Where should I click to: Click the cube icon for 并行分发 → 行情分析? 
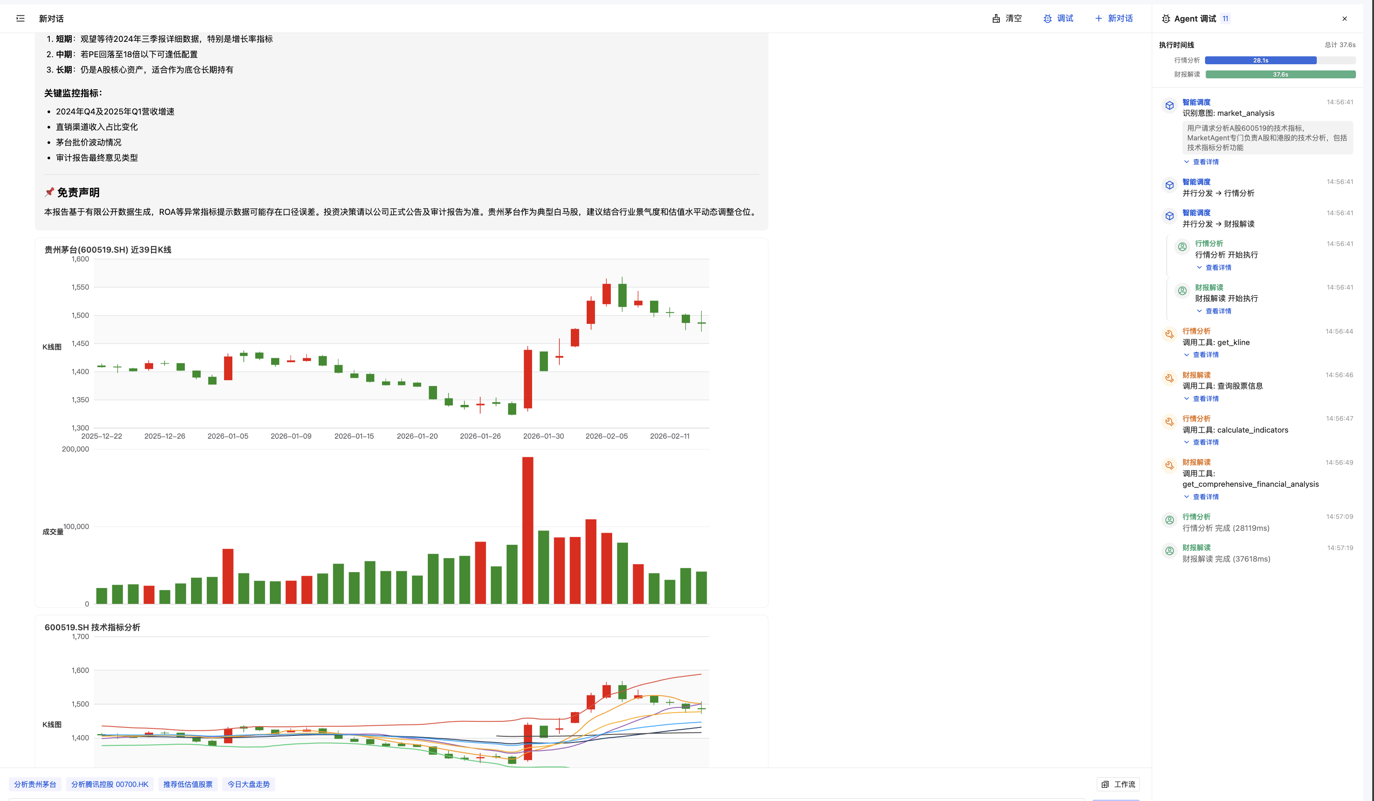click(1169, 185)
